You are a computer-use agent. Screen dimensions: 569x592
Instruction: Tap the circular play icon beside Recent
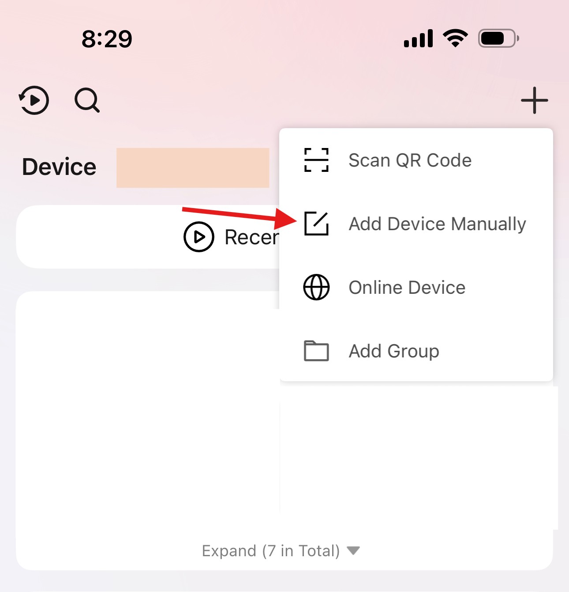coord(199,237)
